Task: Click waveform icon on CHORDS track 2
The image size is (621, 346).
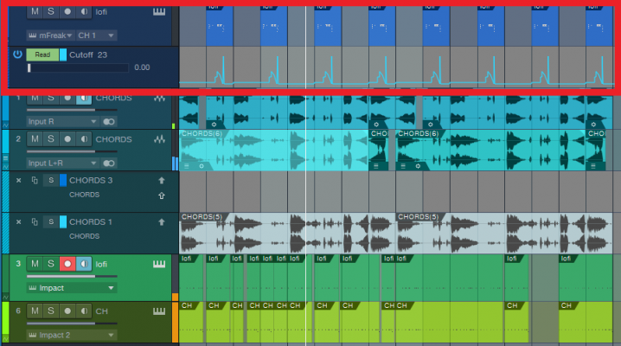Action: coord(160,139)
